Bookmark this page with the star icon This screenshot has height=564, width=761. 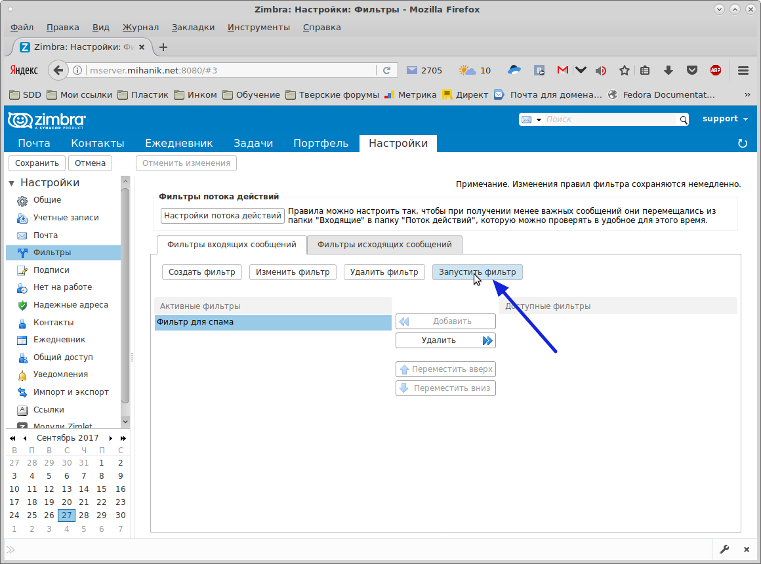coord(624,71)
